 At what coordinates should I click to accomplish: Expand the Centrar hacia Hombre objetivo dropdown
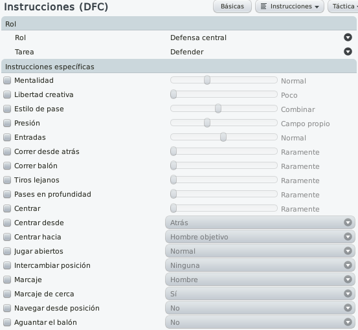click(x=260, y=237)
